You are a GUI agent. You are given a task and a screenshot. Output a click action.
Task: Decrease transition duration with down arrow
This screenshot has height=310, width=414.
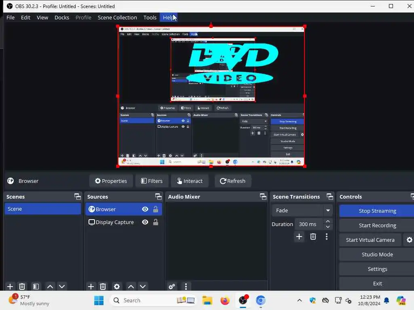pos(327,227)
